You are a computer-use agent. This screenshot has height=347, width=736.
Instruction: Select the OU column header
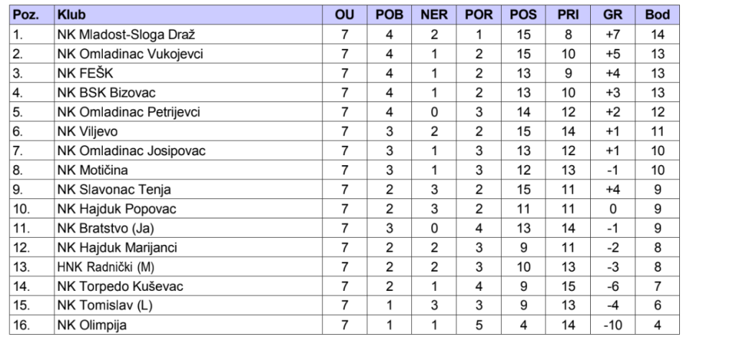point(345,14)
